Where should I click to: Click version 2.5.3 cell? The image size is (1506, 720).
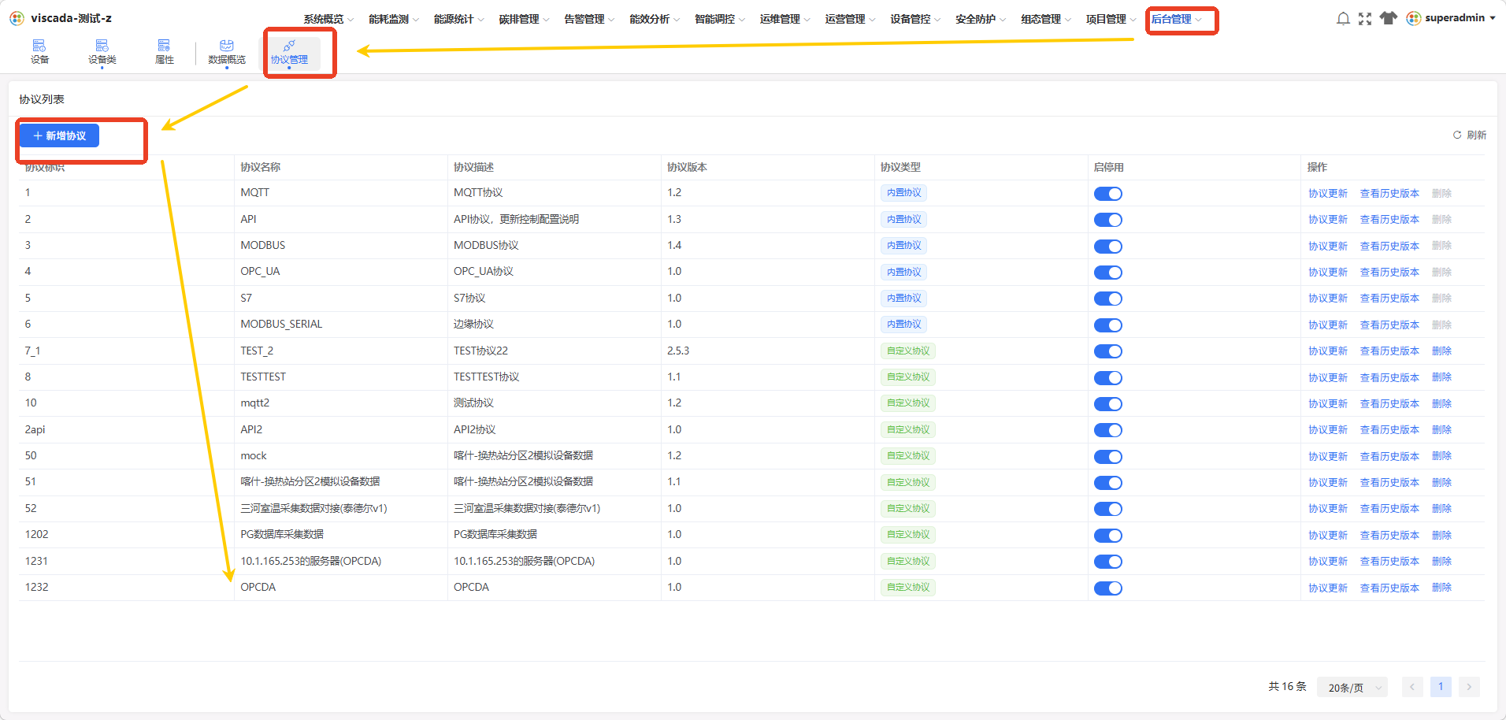point(678,351)
